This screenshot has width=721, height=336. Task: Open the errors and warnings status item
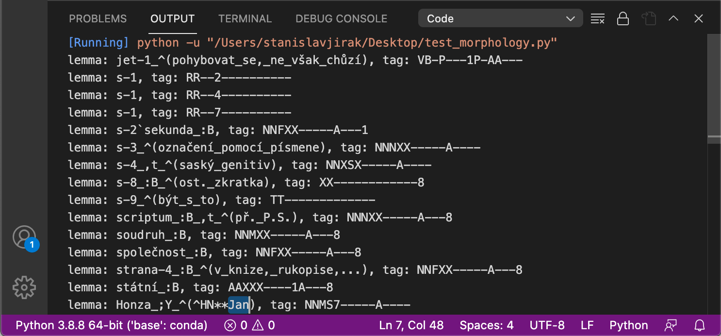point(249,325)
